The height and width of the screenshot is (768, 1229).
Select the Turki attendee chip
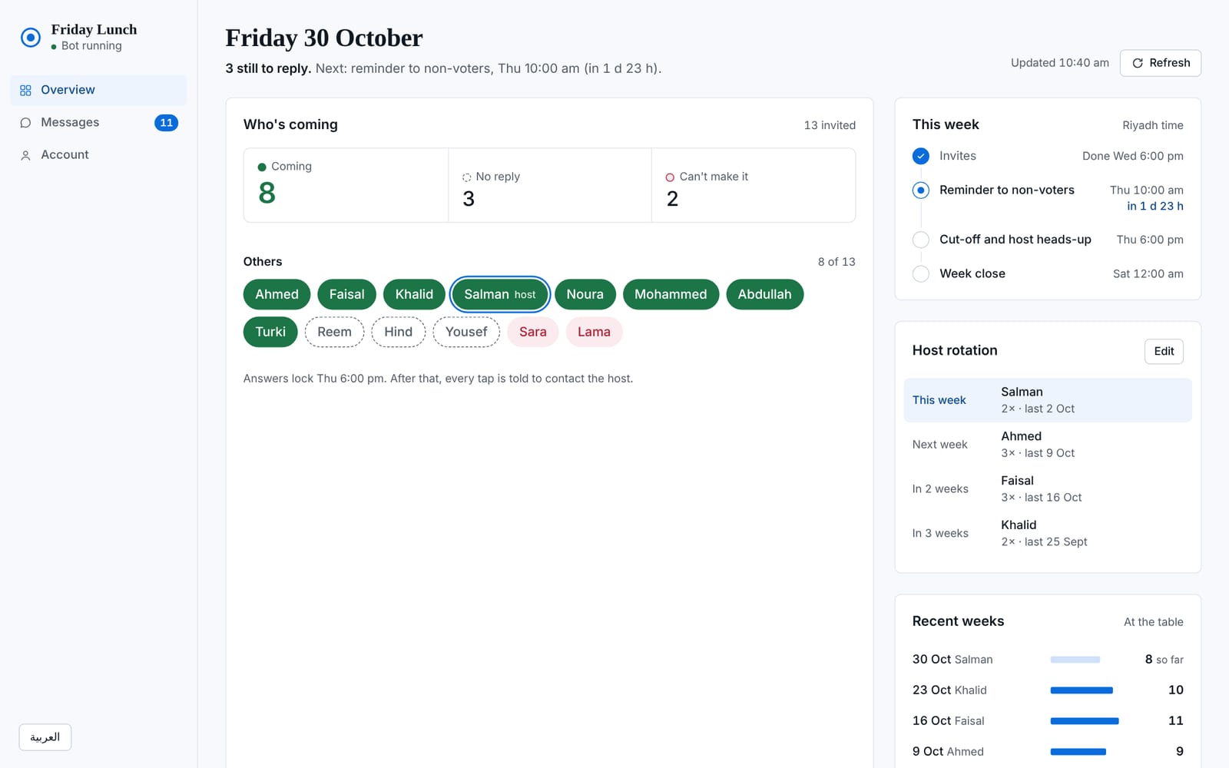270,332
